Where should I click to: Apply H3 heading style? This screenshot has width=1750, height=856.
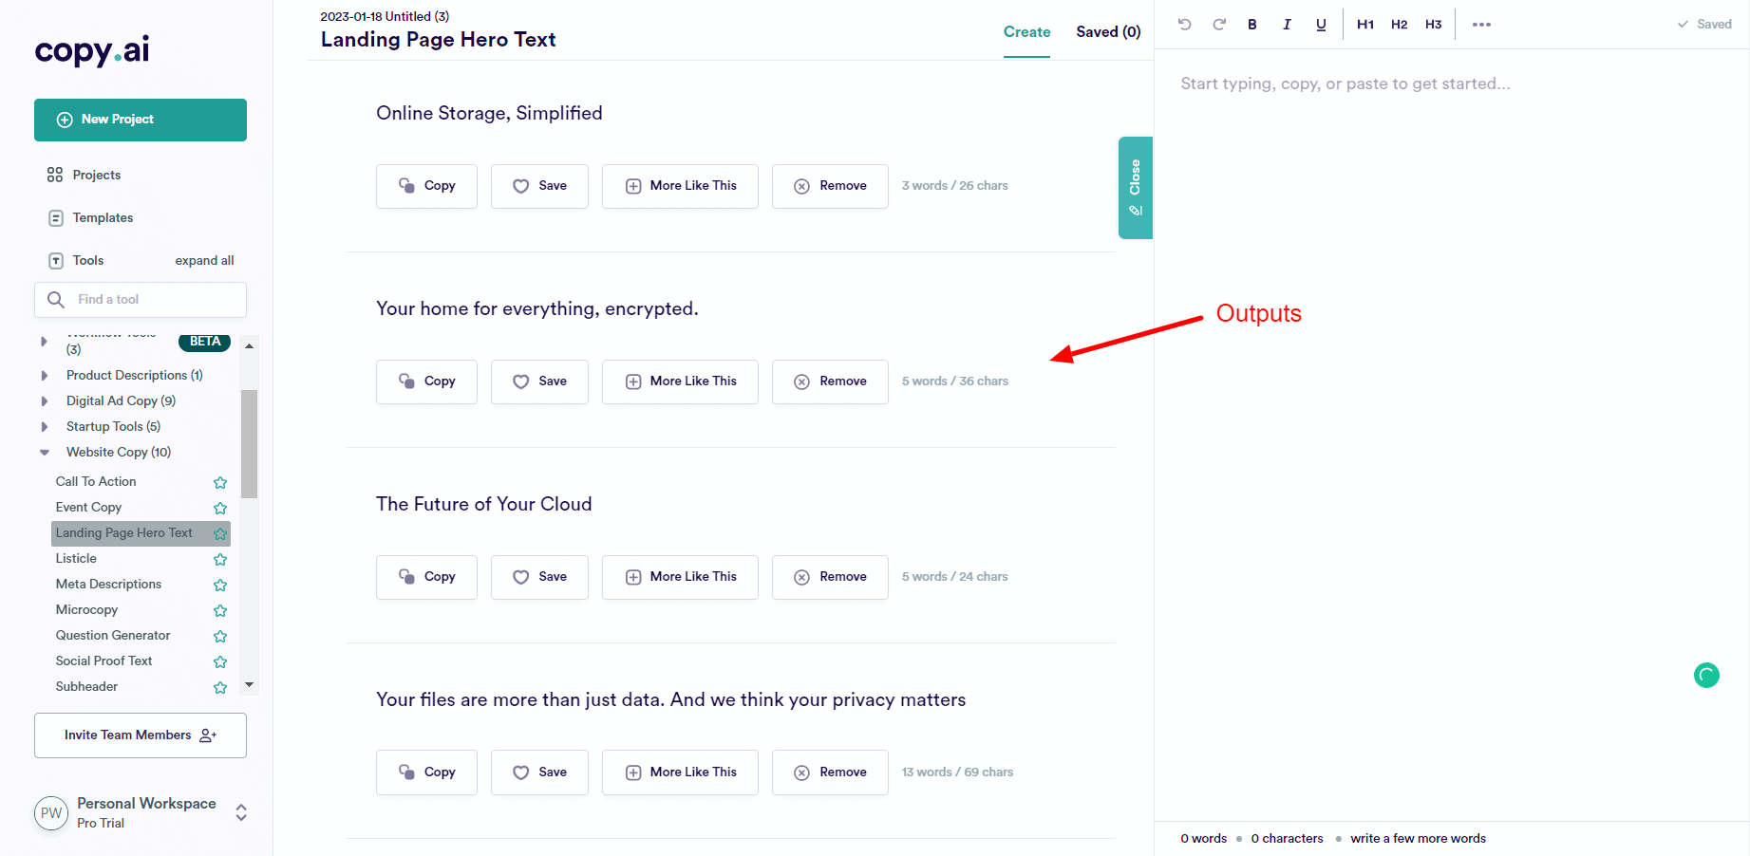point(1434,25)
